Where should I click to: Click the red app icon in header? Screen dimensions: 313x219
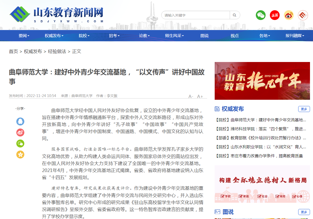pos(303,15)
